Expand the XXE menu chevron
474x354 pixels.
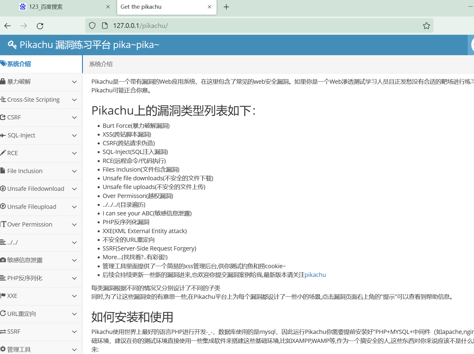coord(74,296)
